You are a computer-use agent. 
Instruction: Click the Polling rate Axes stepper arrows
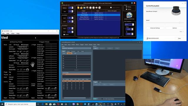point(72,11)
